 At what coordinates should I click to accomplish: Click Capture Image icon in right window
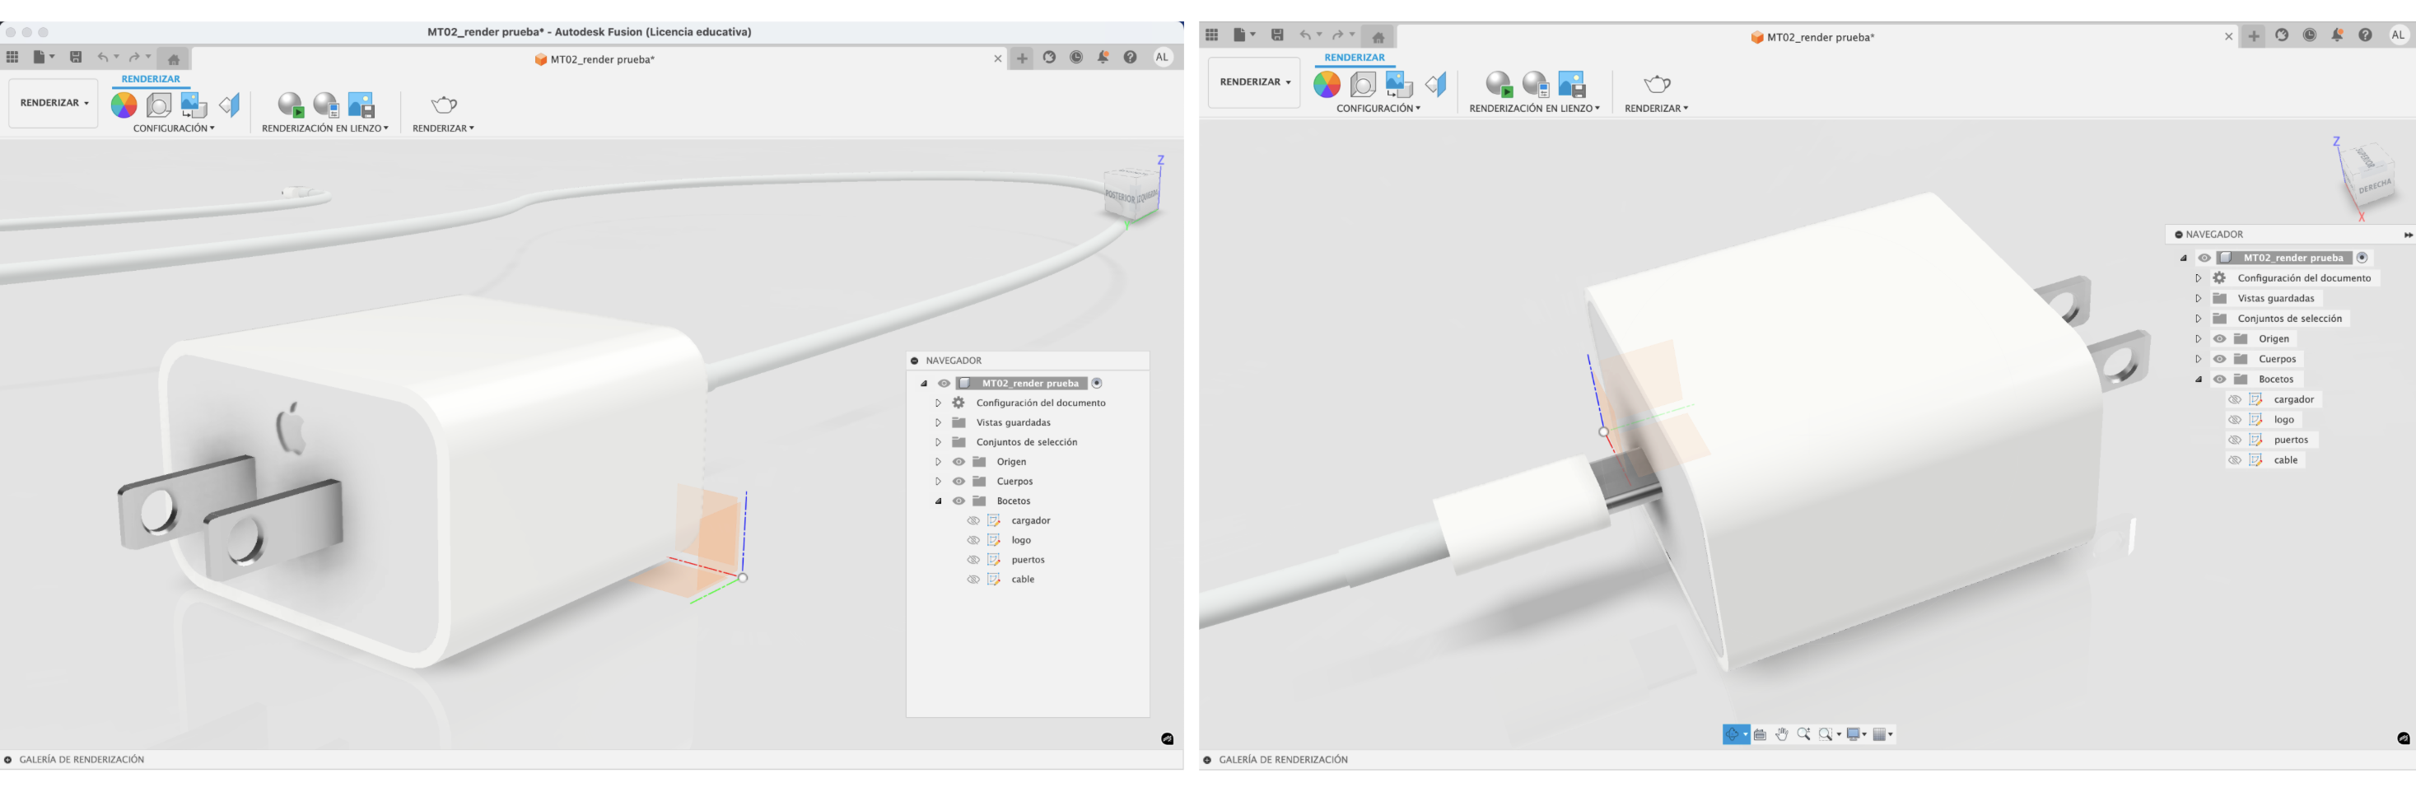pos(1571,86)
